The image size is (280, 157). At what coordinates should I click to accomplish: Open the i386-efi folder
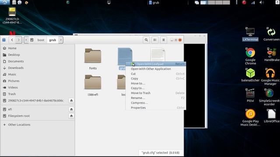point(93,85)
